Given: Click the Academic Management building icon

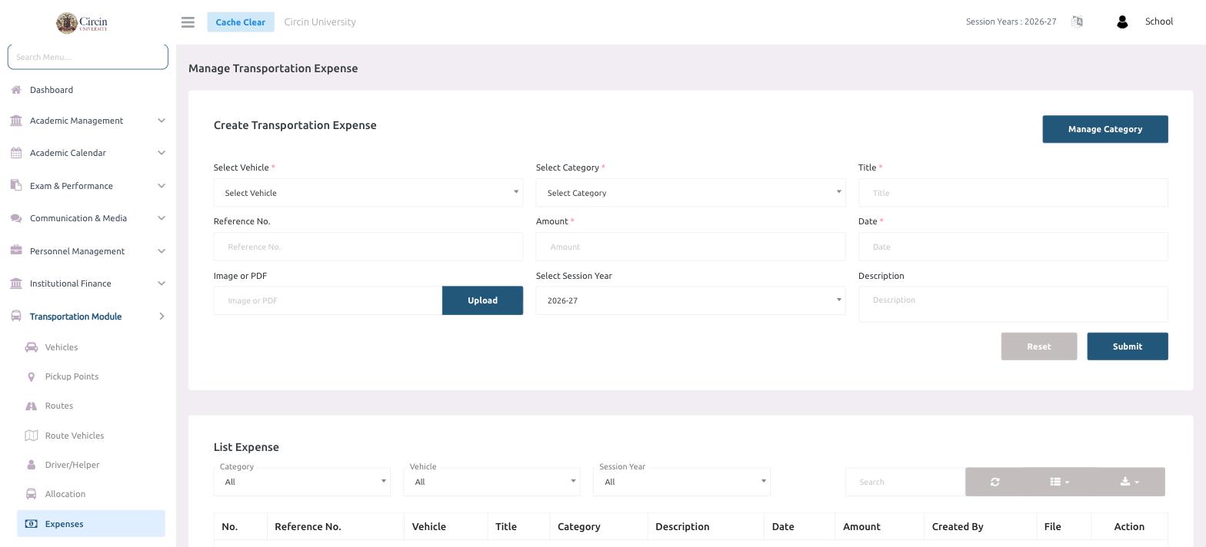Looking at the screenshot, I should 16,121.
